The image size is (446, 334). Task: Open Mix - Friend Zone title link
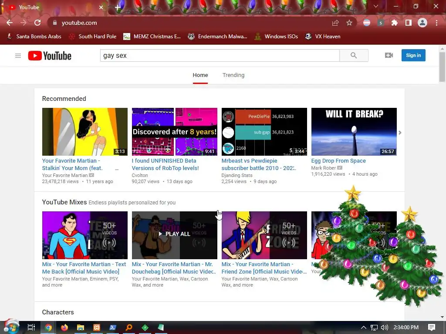point(264,268)
